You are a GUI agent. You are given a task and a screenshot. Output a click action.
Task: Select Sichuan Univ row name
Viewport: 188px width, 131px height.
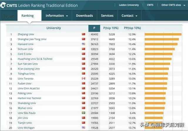pos(26,49)
